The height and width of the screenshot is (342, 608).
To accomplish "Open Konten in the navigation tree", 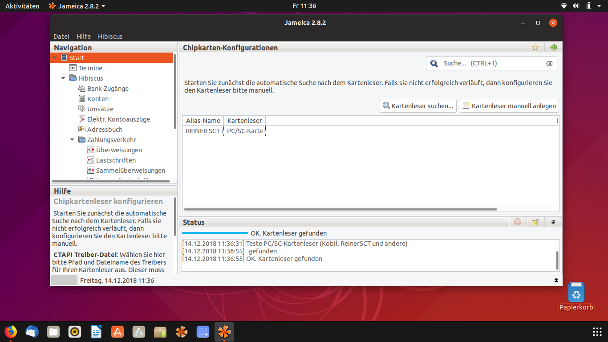I will coord(98,99).
